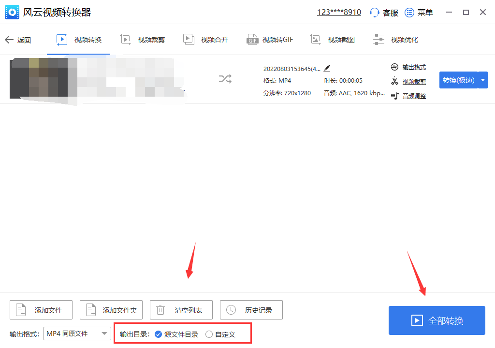Click the 转换(极速) button
Viewport: 495px width, 348px height.
458,80
